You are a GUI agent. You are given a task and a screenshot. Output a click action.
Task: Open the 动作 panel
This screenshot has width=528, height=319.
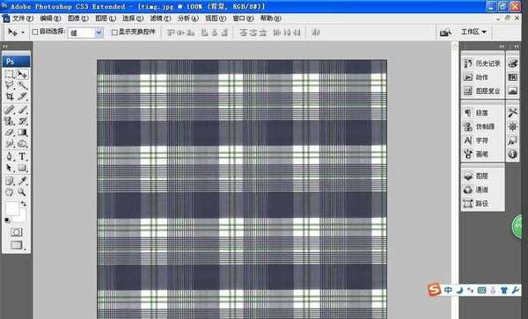click(482, 77)
